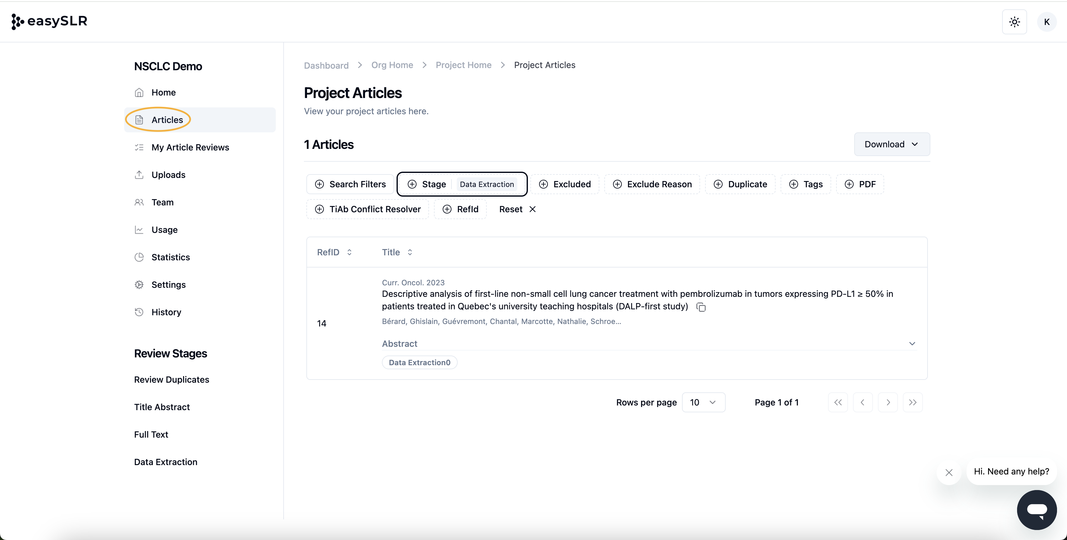Expand the Abstract section chevron
Image resolution: width=1067 pixels, height=540 pixels.
pos(912,344)
